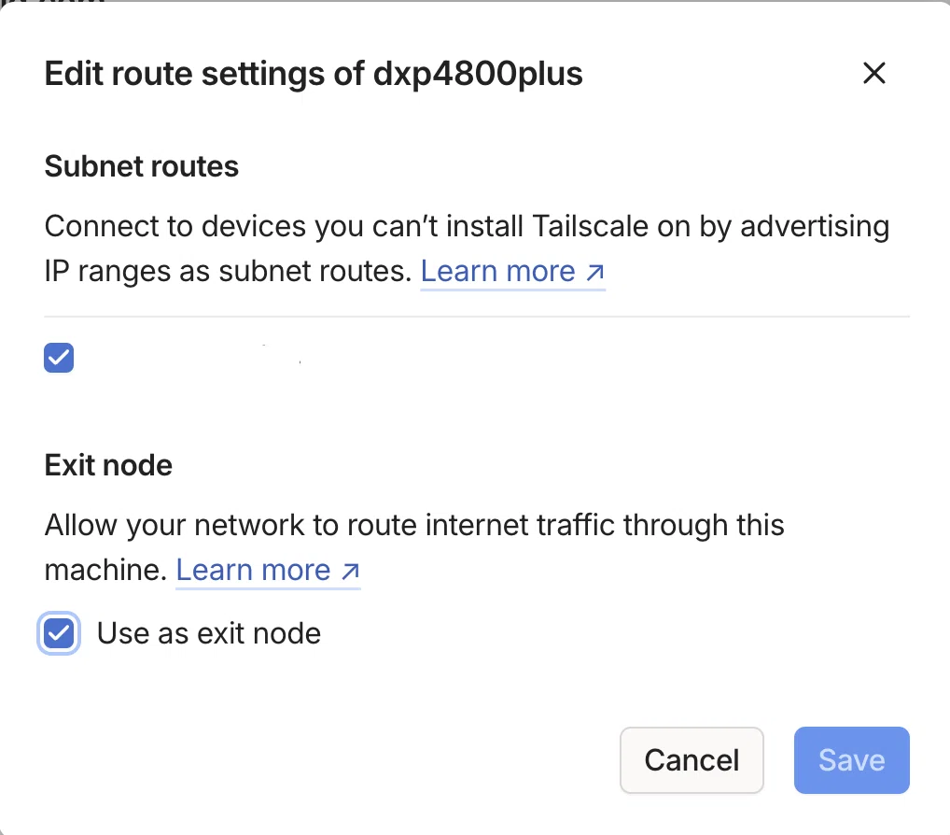The height and width of the screenshot is (835, 950).
Task: Click the exit node description paragraph
Action: click(414, 547)
